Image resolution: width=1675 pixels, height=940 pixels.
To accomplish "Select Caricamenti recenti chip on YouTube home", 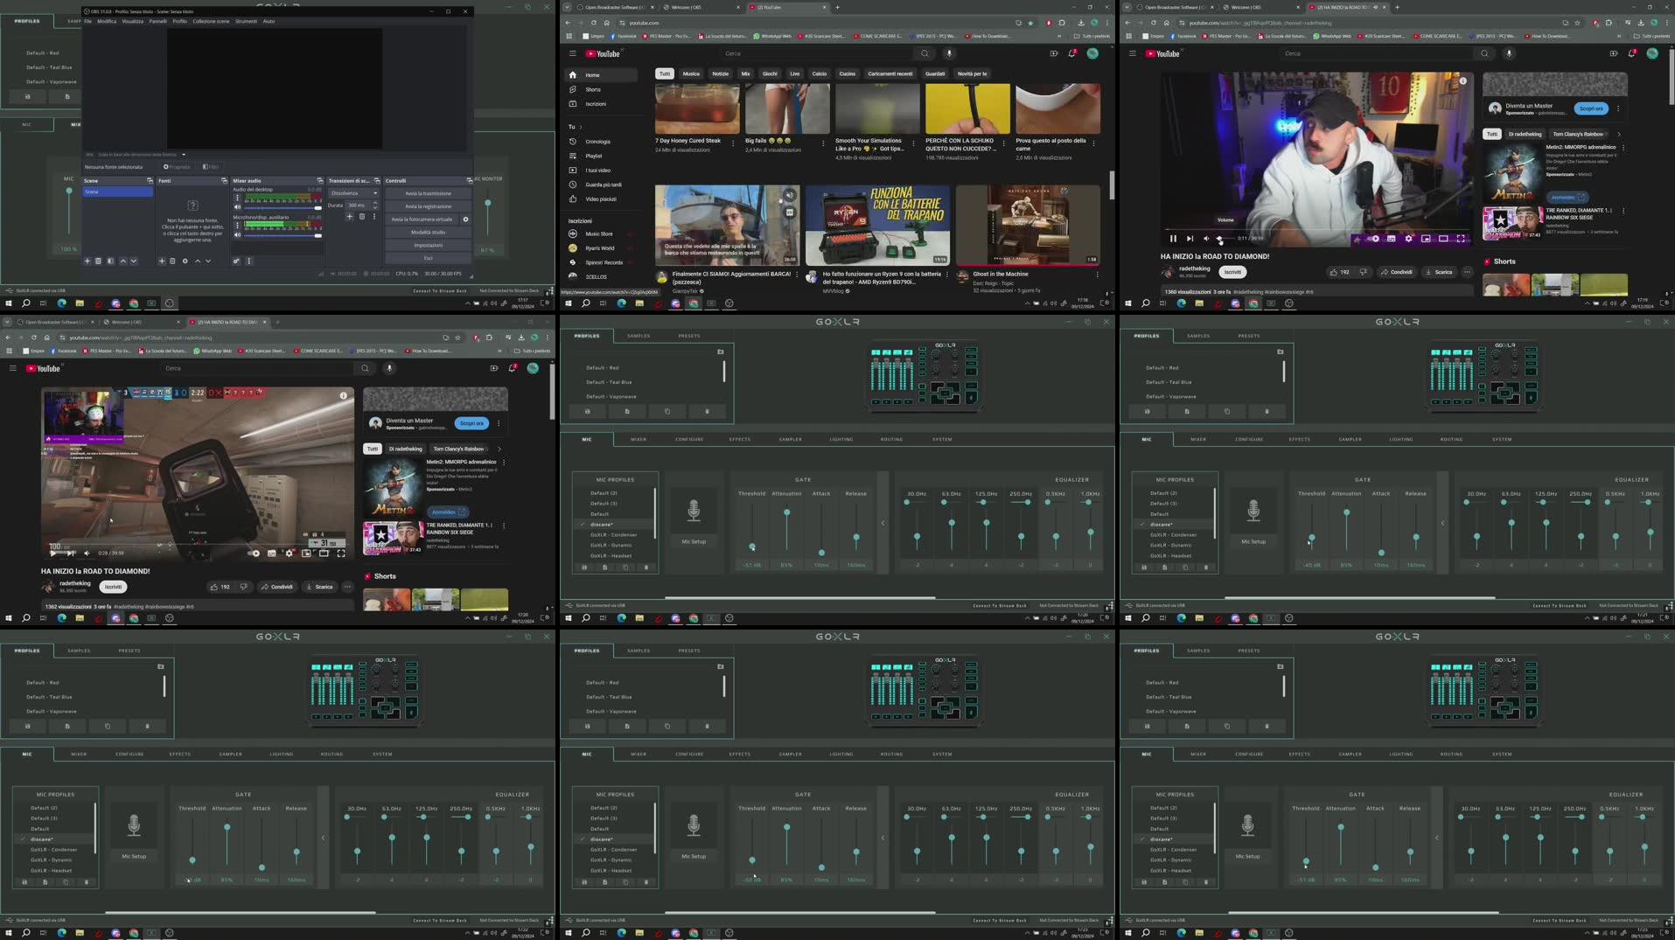I will click(890, 73).
